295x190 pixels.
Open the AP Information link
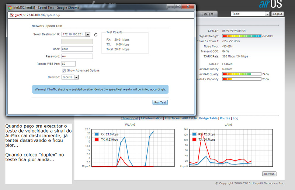[152, 118]
